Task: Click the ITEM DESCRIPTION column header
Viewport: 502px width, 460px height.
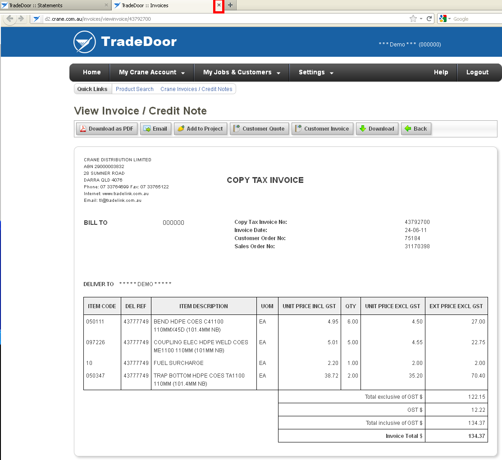Action: [204, 306]
